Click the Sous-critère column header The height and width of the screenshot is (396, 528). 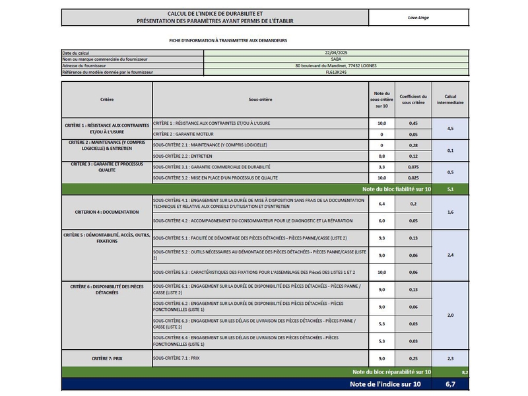coord(261,99)
